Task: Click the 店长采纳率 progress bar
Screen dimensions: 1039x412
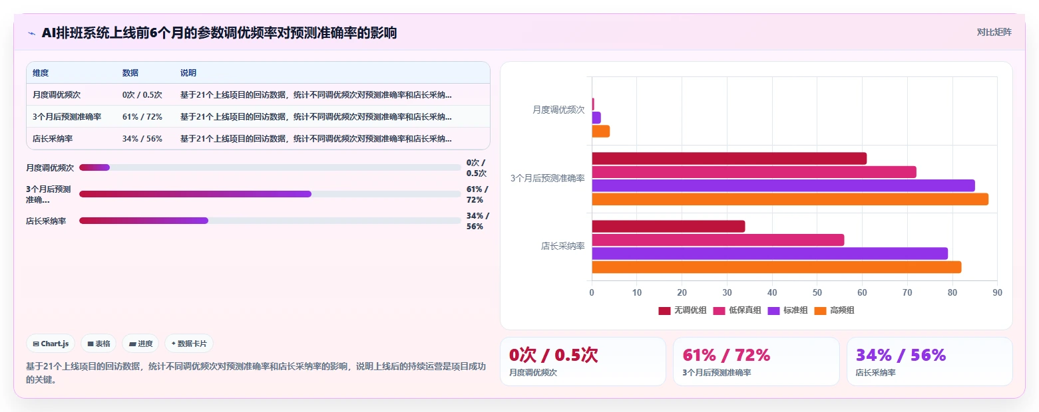Action: pos(270,221)
